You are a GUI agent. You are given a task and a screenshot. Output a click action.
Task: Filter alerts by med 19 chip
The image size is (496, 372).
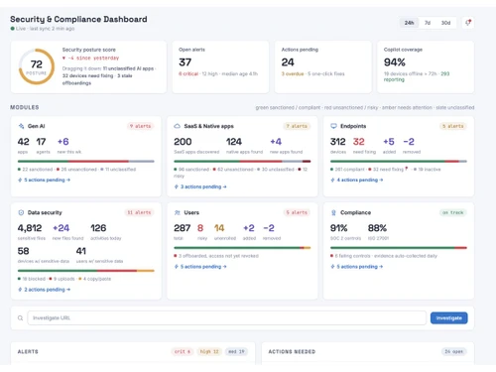(x=236, y=351)
